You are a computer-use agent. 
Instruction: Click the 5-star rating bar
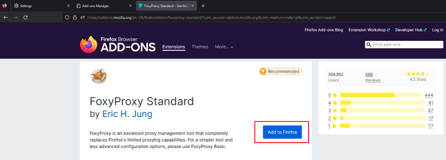tap(381, 95)
